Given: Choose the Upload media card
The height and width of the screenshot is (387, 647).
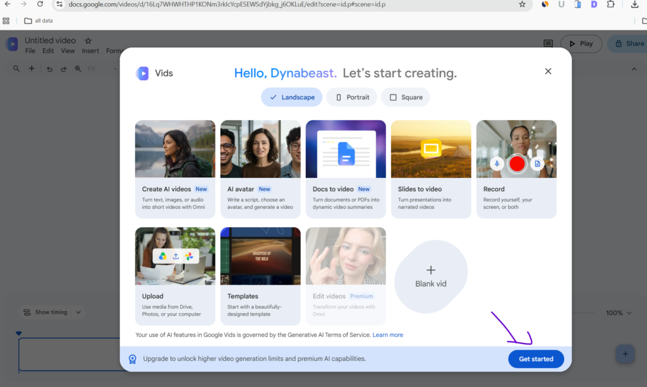Looking at the screenshot, I should (x=175, y=276).
